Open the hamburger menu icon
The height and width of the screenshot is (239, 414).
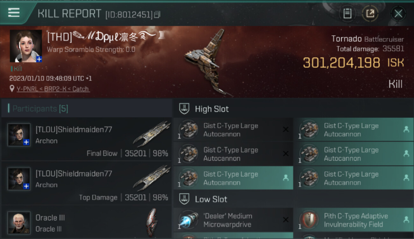coord(14,13)
